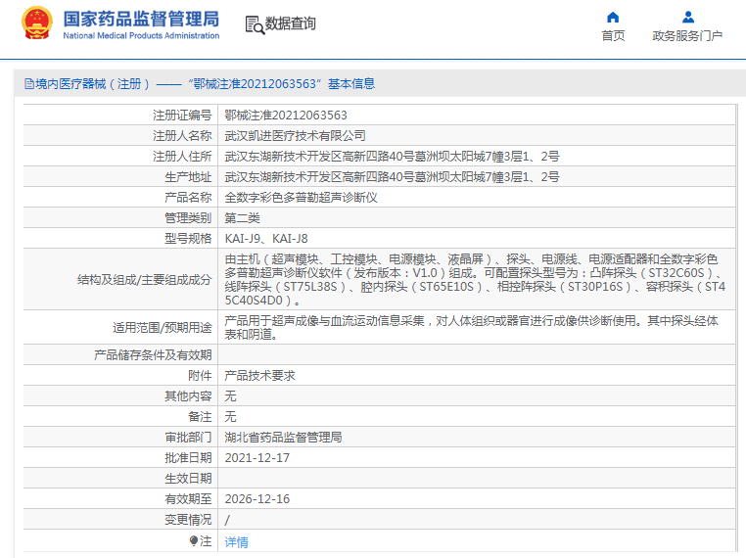Open the 首页 navigation item
This screenshot has width=746, height=558.
[613, 36]
